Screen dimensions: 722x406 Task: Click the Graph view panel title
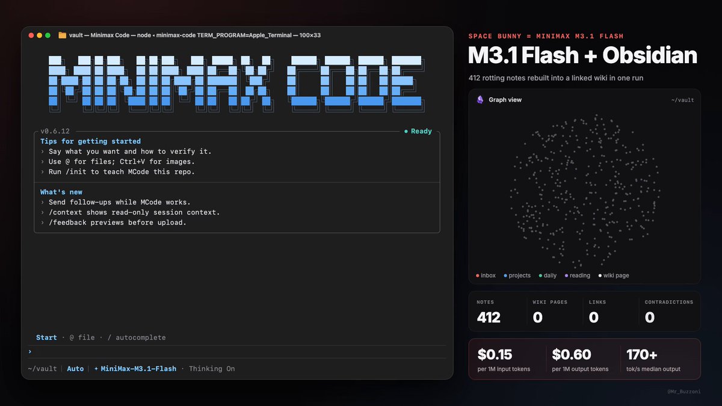pos(505,100)
